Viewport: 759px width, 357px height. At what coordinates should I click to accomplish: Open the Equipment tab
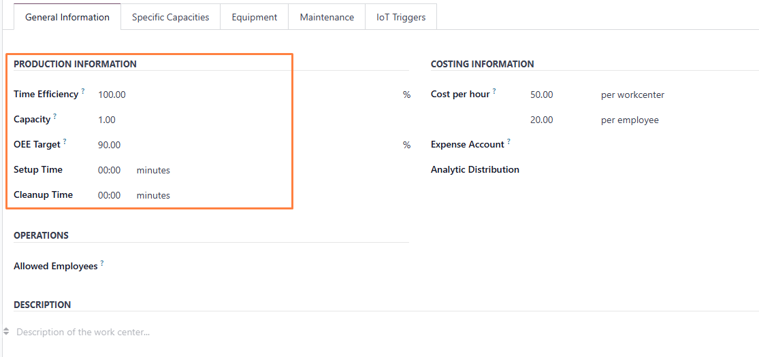(254, 17)
